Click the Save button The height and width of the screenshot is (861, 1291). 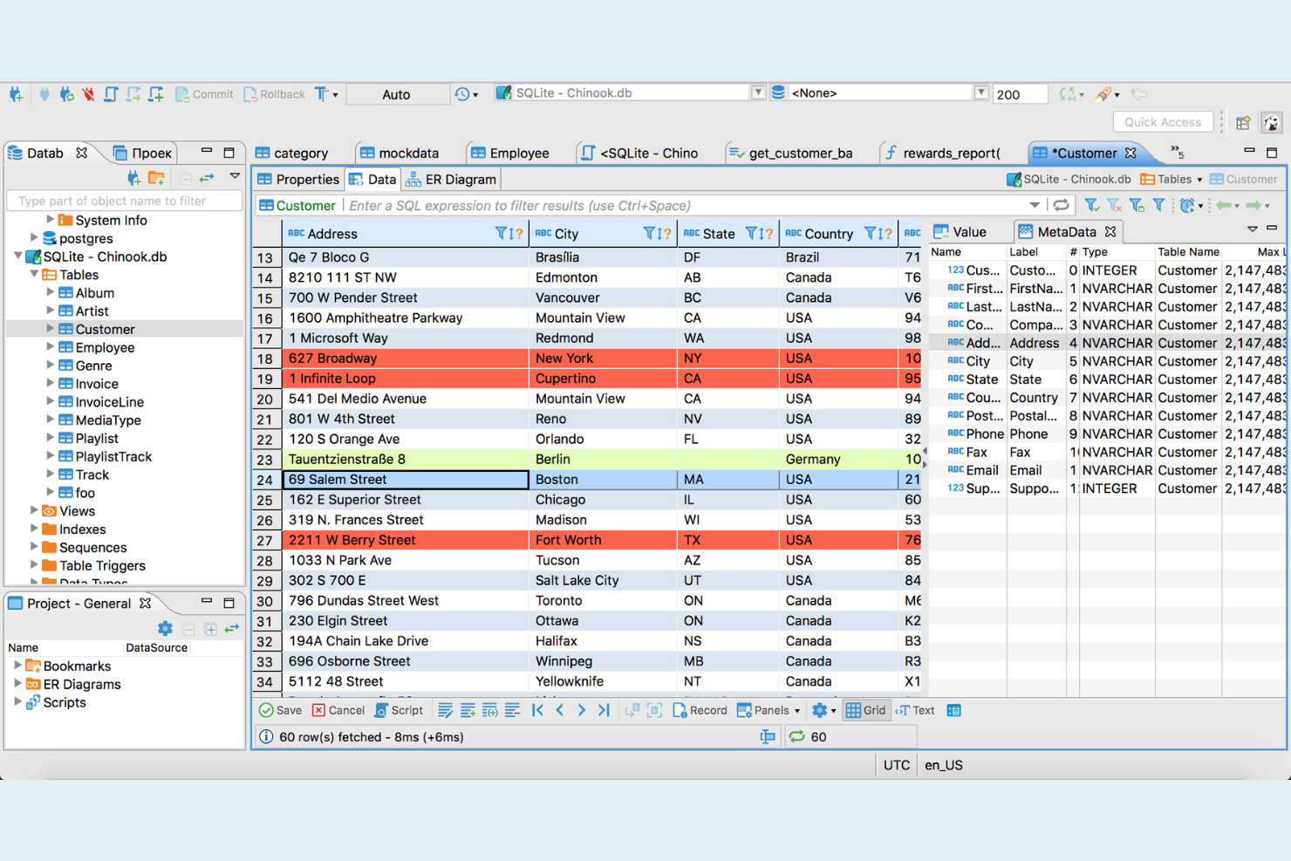click(x=279, y=709)
